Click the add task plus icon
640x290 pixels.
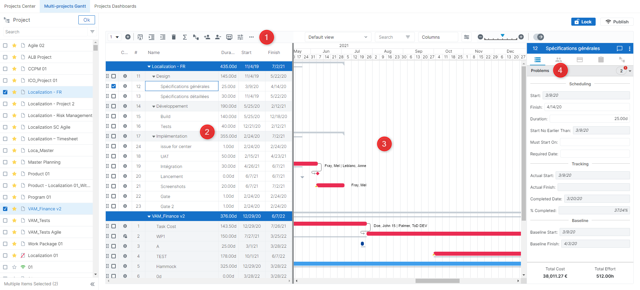coord(128,37)
